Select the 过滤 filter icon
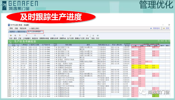This screenshot has width=175, height=100. pyautogui.click(x=20, y=37)
